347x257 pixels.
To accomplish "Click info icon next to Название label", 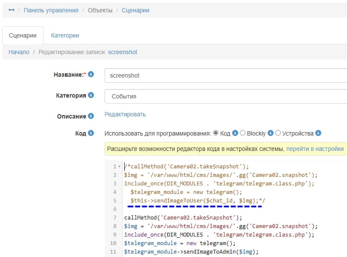I will [91, 75].
